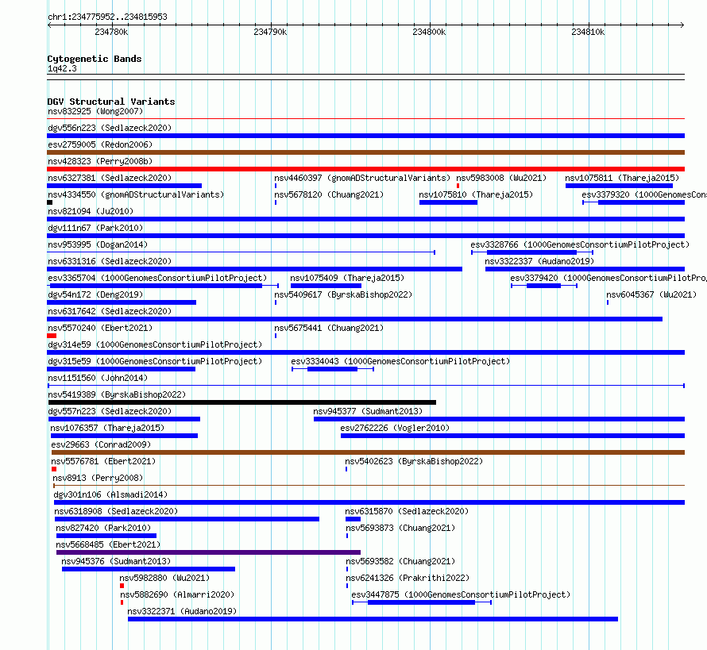The height and width of the screenshot is (650, 707).
Task: Click the red nsv5576781 (Ebert2021) marker
Action: 54,469
